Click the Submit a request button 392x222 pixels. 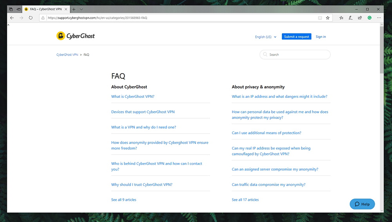tap(296, 36)
